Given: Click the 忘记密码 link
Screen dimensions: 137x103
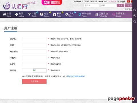Looking at the screenshot, I should (128, 9).
